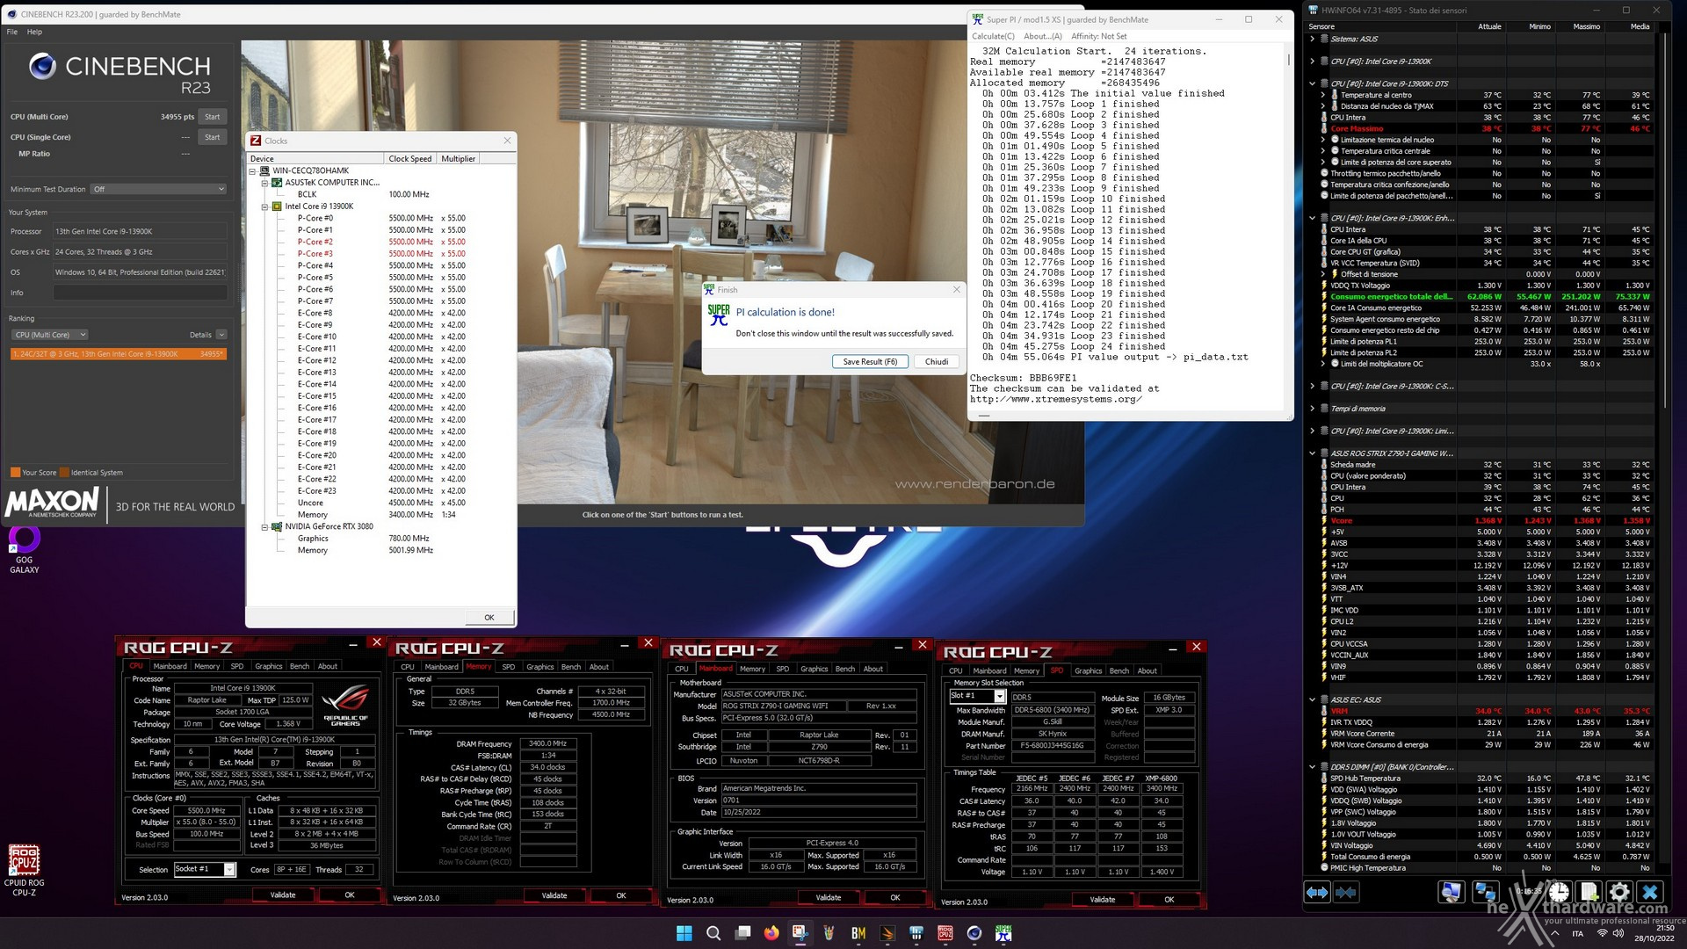Click Save Result (F6) button

(870, 361)
